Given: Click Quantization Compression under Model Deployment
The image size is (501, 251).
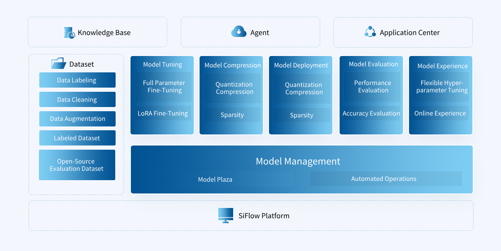Looking at the screenshot, I should click(304, 89).
